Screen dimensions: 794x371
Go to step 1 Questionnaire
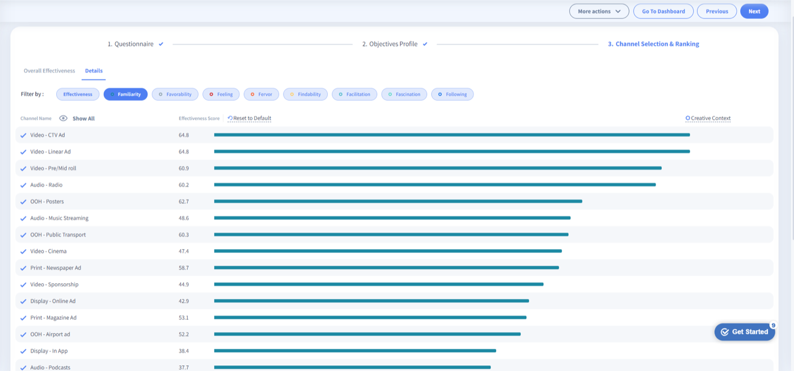[x=136, y=44]
